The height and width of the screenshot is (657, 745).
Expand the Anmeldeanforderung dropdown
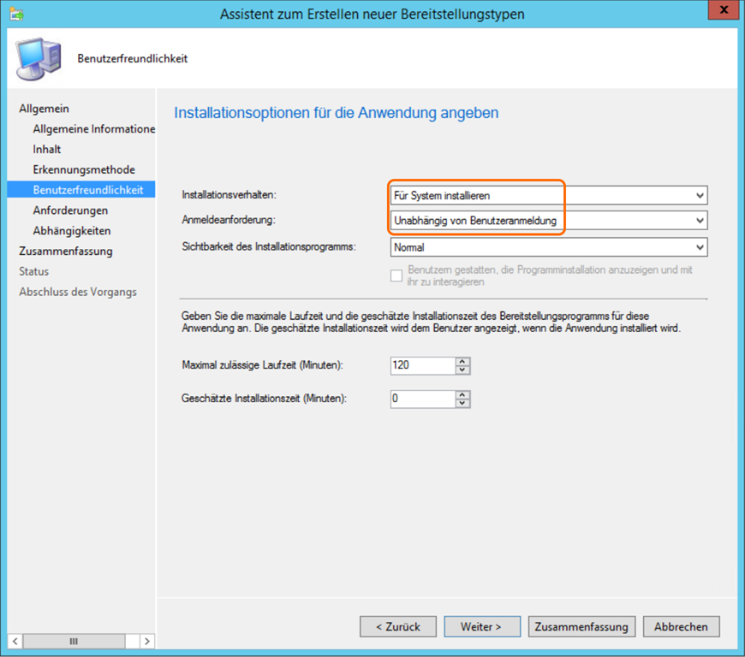[x=700, y=221]
